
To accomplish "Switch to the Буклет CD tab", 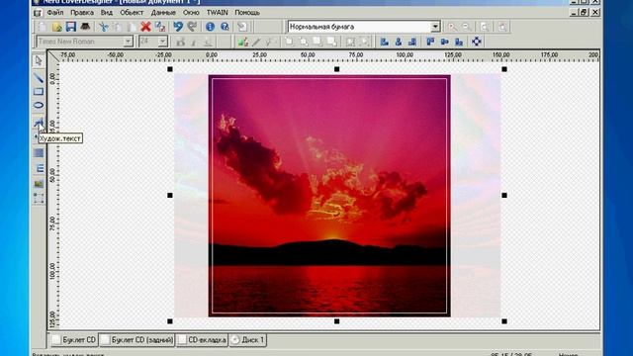I will (75, 340).
